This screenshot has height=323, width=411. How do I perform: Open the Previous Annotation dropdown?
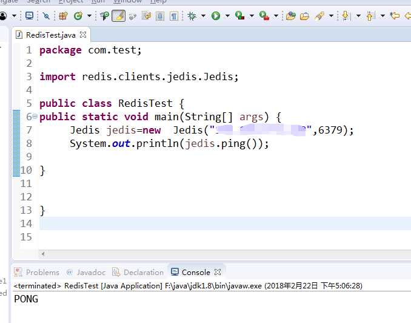(x=383, y=16)
